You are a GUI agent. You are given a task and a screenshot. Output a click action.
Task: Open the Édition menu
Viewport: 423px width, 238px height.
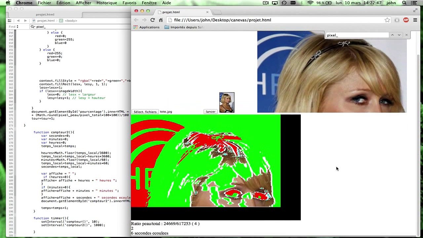coord(63,3)
